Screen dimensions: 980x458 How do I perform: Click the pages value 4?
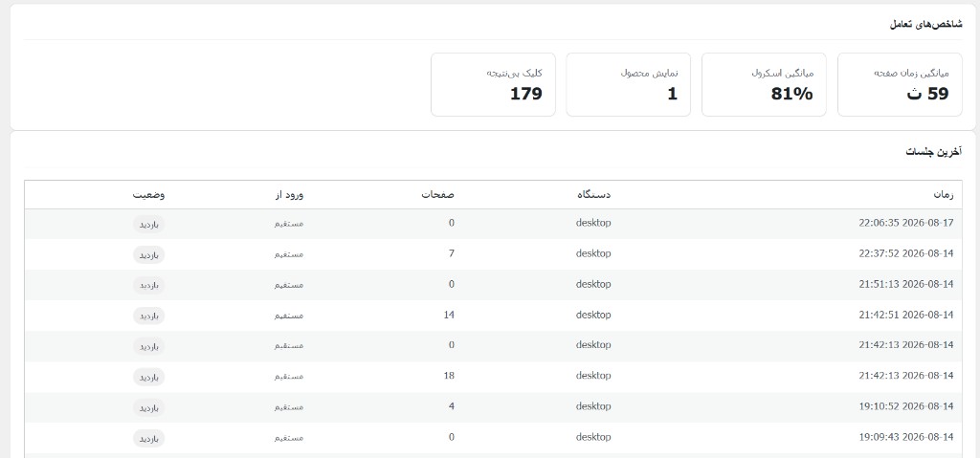452,406
